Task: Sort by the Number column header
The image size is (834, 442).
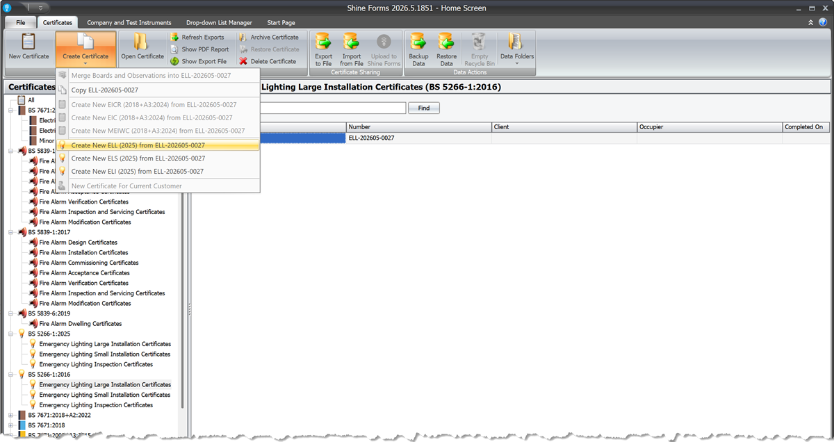Action: coord(418,127)
